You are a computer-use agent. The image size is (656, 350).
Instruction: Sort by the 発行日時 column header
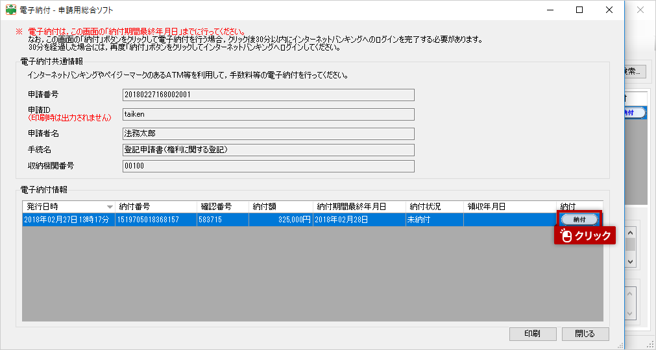(x=69, y=207)
